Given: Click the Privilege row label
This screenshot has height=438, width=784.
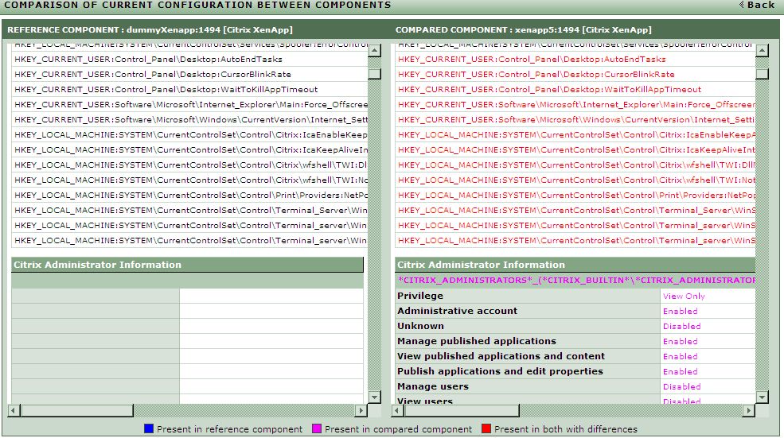Looking at the screenshot, I should point(420,296).
